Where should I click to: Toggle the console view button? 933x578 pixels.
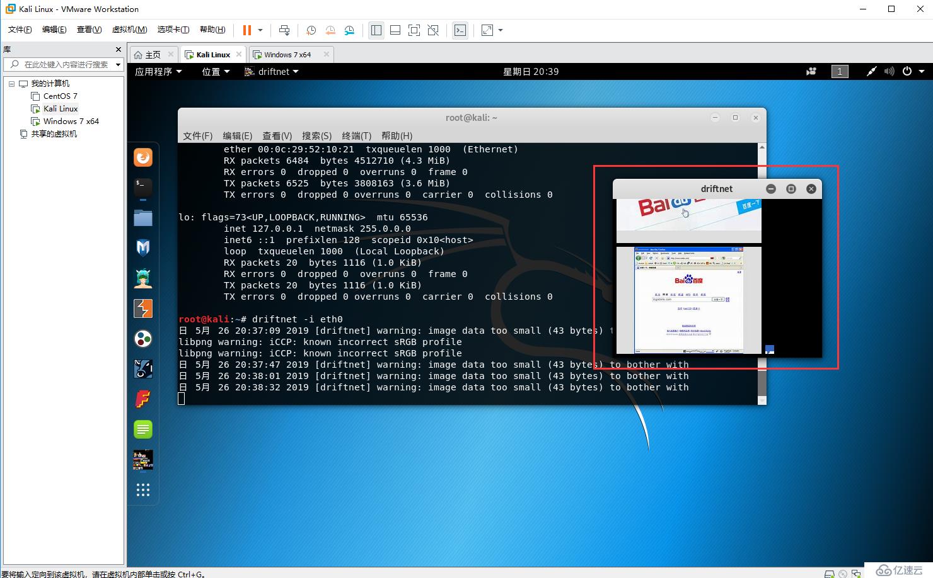(x=460, y=30)
